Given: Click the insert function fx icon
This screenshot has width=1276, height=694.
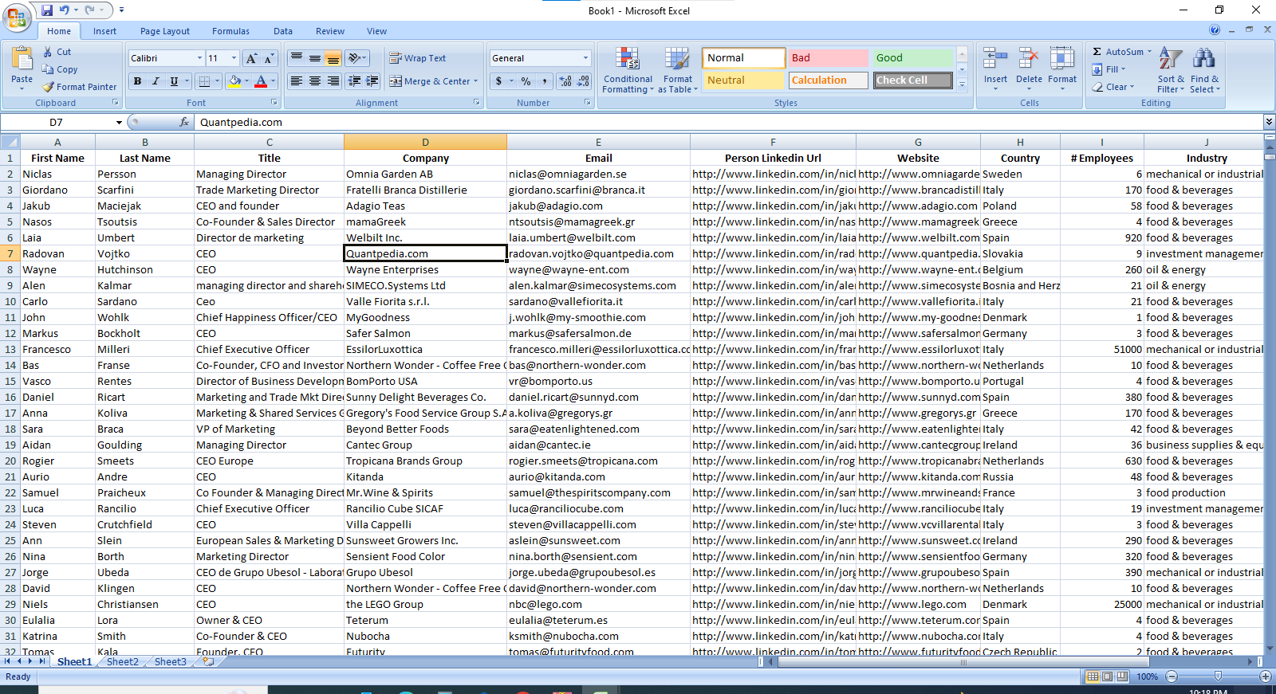Looking at the screenshot, I should (x=184, y=122).
